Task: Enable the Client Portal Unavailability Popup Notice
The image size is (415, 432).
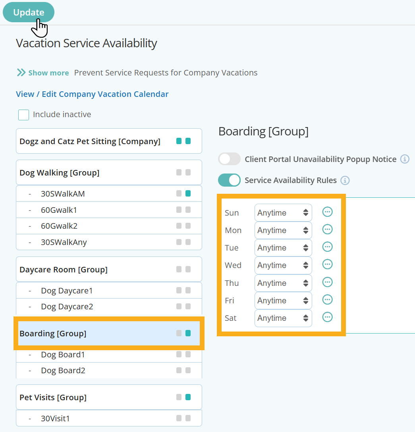Action: click(x=229, y=158)
